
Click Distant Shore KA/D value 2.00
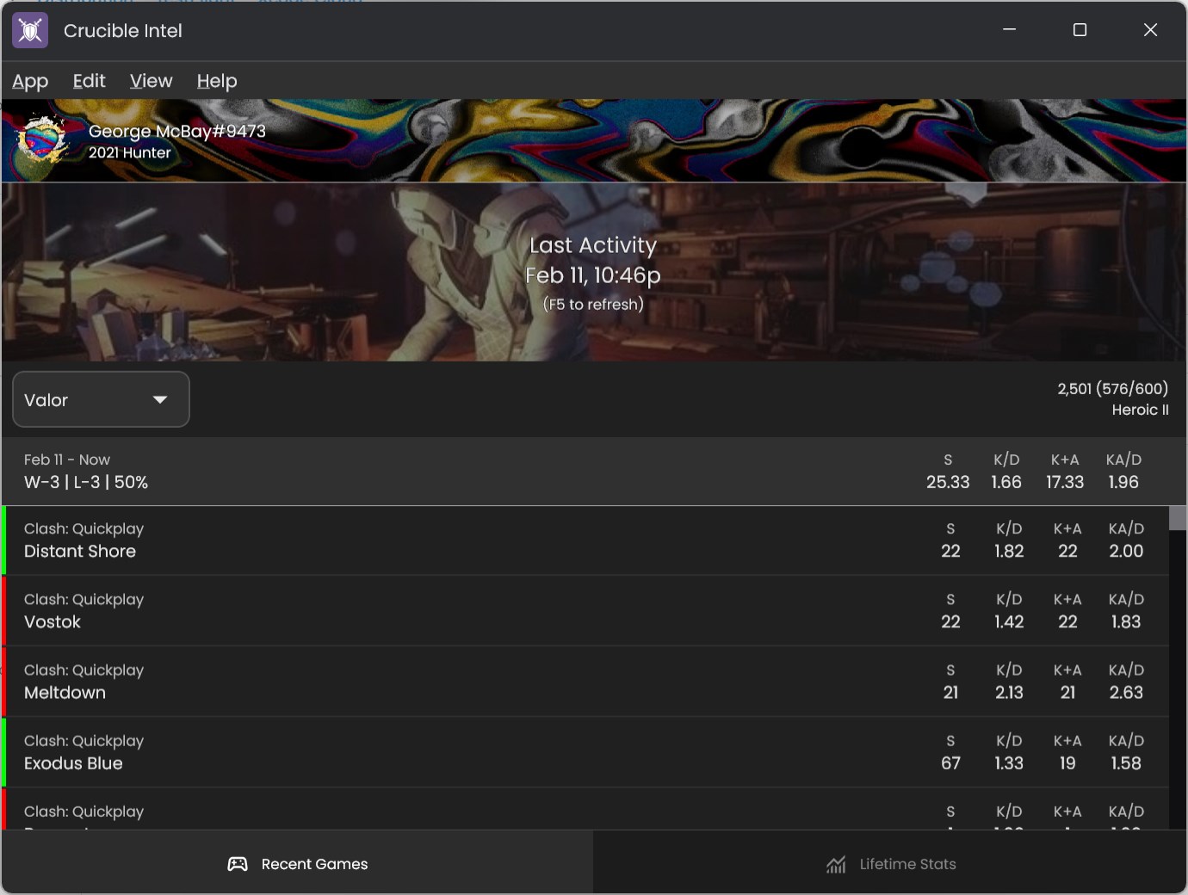point(1126,551)
